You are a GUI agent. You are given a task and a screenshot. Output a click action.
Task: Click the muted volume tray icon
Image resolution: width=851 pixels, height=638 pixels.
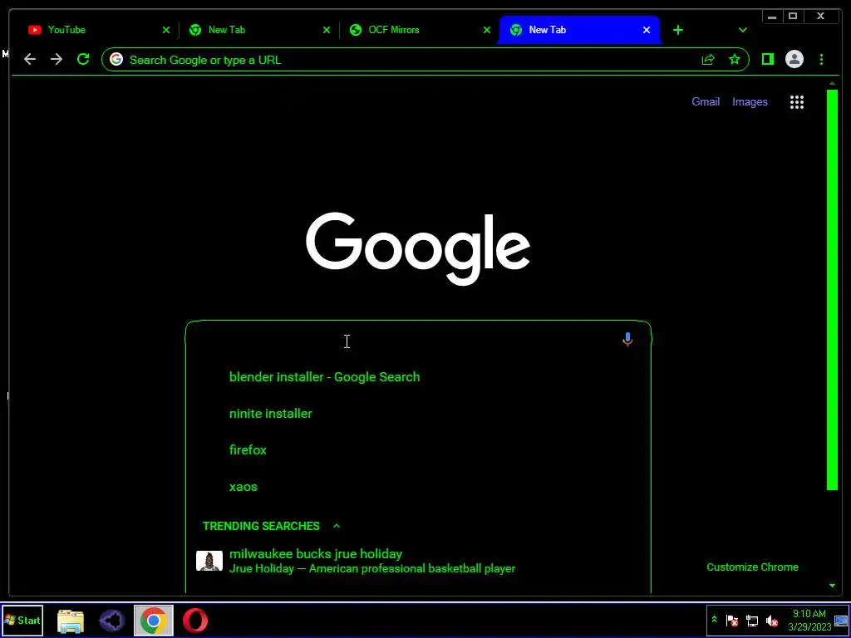(772, 620)
